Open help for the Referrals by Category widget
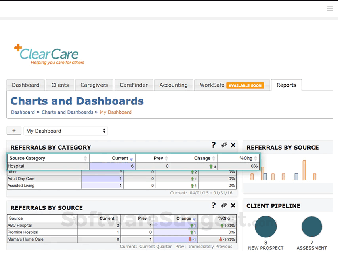This screenshot has width=338, height=258. click(214, 145)
